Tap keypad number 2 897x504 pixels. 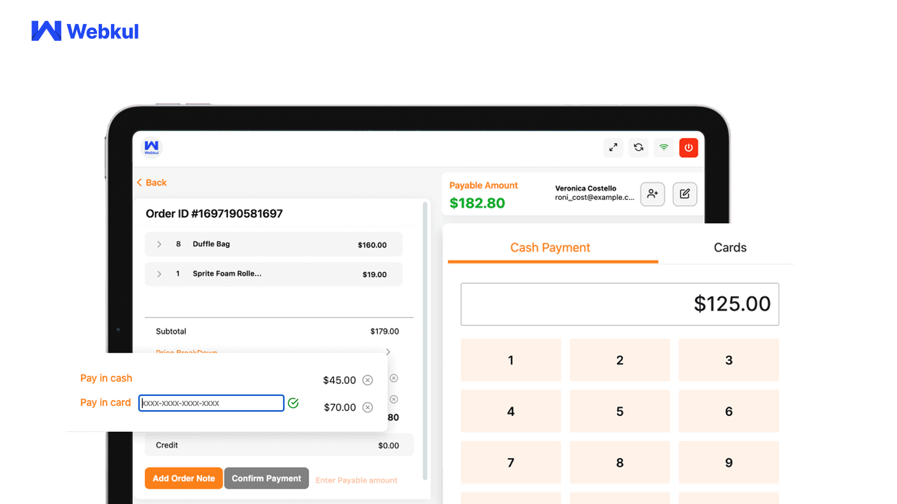click(x=619, y=360)
